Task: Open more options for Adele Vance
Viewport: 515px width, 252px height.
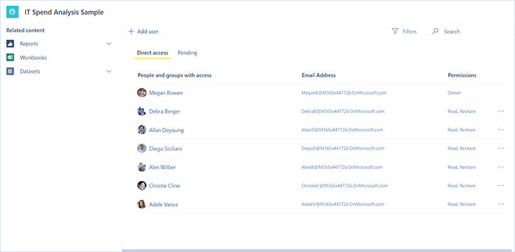Action: pyautogui.click(x=501, y=204)
